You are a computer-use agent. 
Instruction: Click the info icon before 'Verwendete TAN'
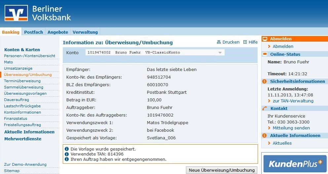click(67, 154)
